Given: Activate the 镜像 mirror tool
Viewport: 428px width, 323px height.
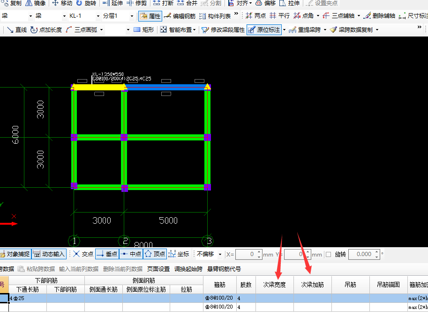Looking at the screenshot, I should click(36, 3).
